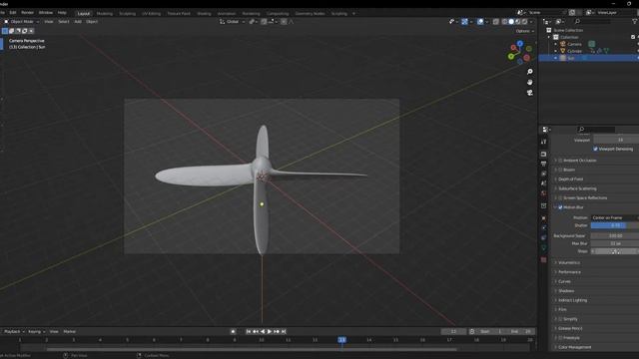The image size is (639, 359).
Task: Open the Object Data properties tab icon
Action: [x=543, y=248]
